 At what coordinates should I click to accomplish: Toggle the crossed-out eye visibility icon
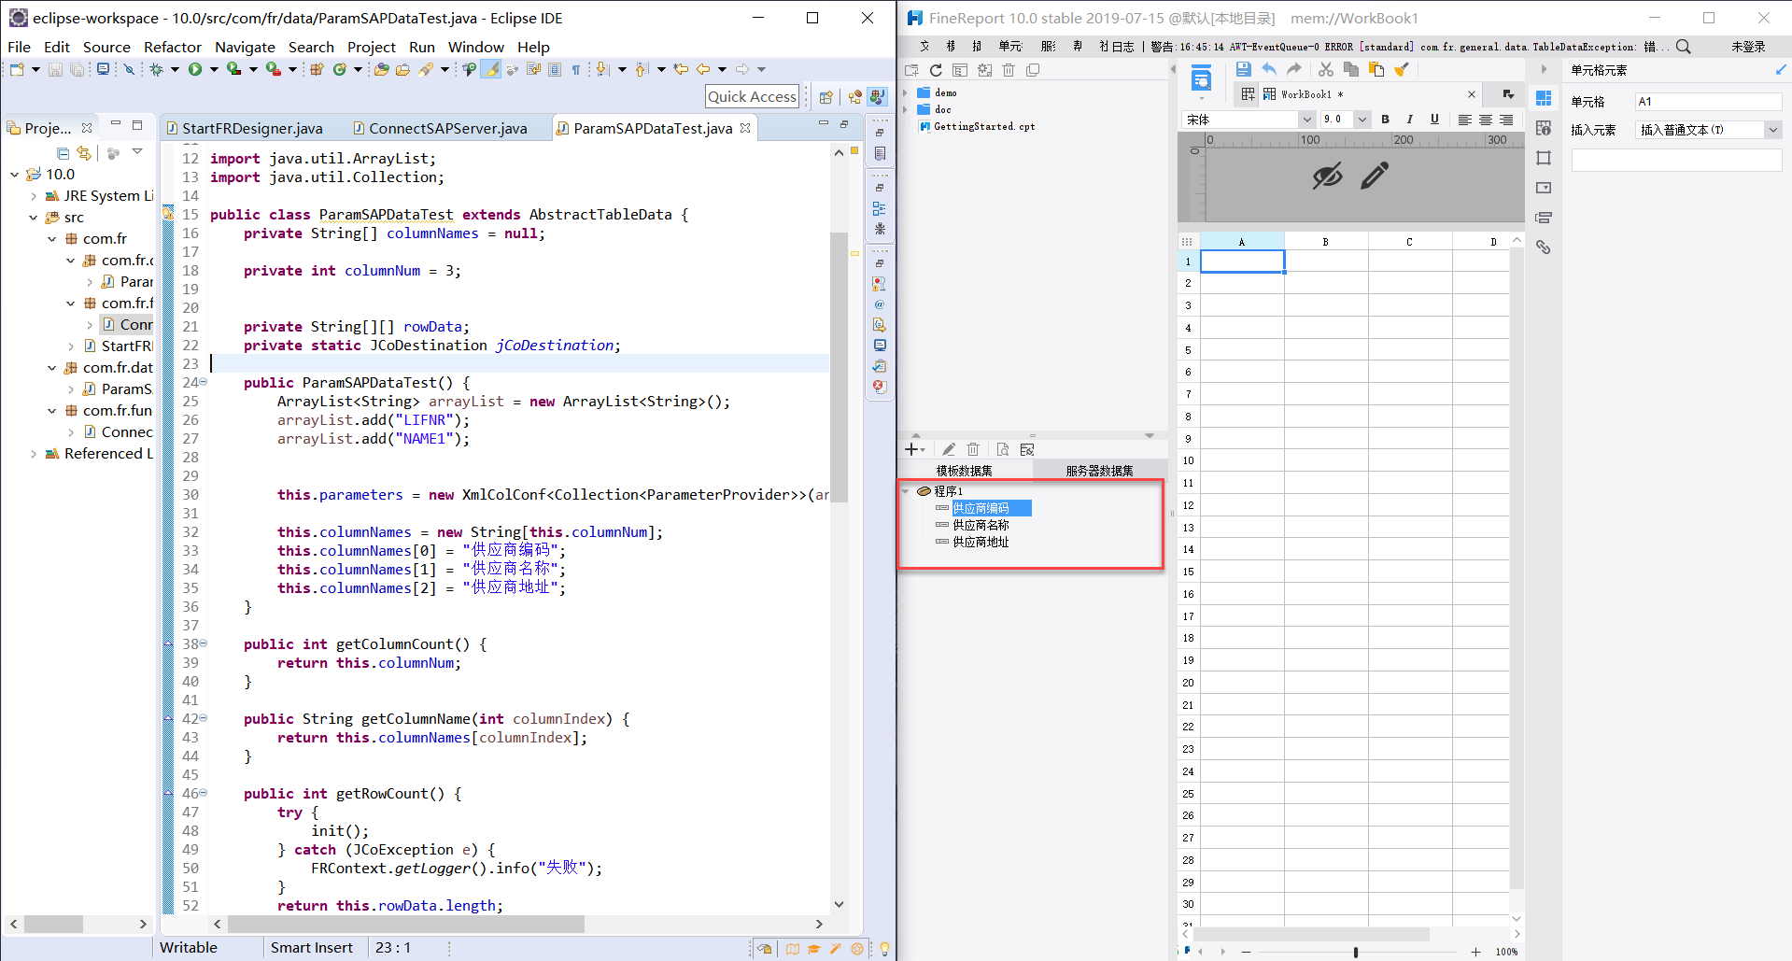1326,176
